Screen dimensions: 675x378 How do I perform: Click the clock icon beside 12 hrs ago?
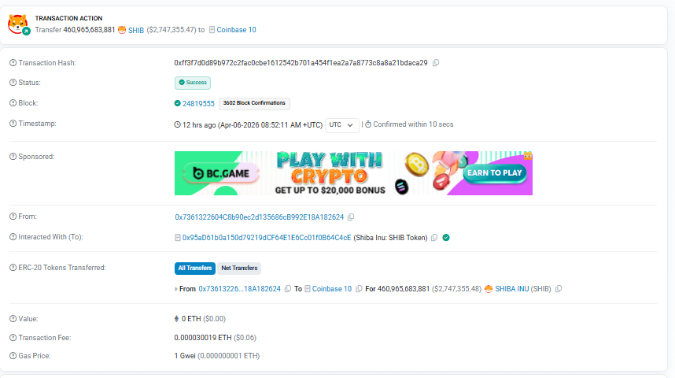pos(177,124)
